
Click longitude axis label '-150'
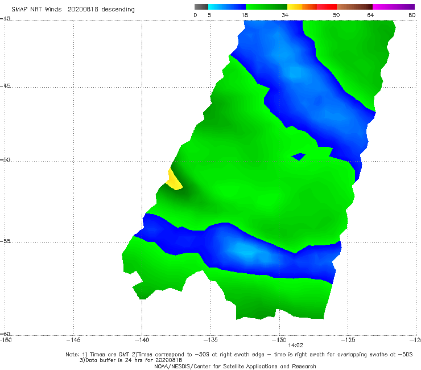(6, 340)
